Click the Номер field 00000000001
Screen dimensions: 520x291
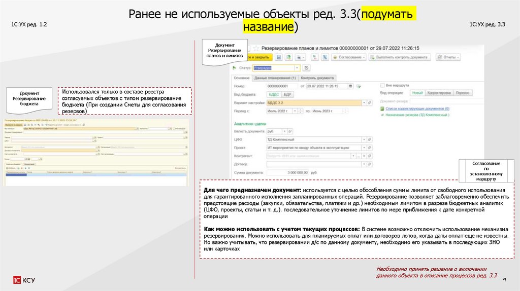point(282,86)
